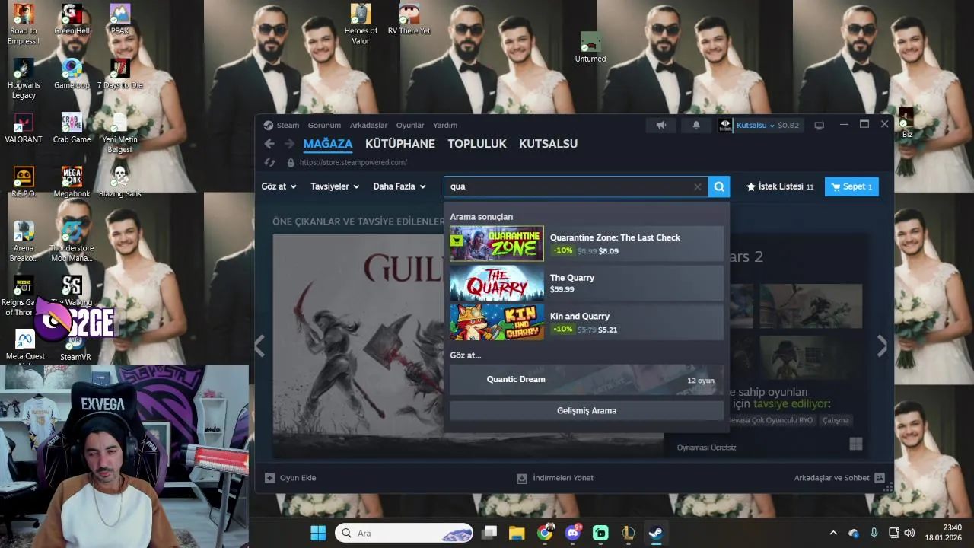The height and width of the screenshot is (548, 974).
Task: Open the Kutsalsu account dropdown
Action: [756, 125]
